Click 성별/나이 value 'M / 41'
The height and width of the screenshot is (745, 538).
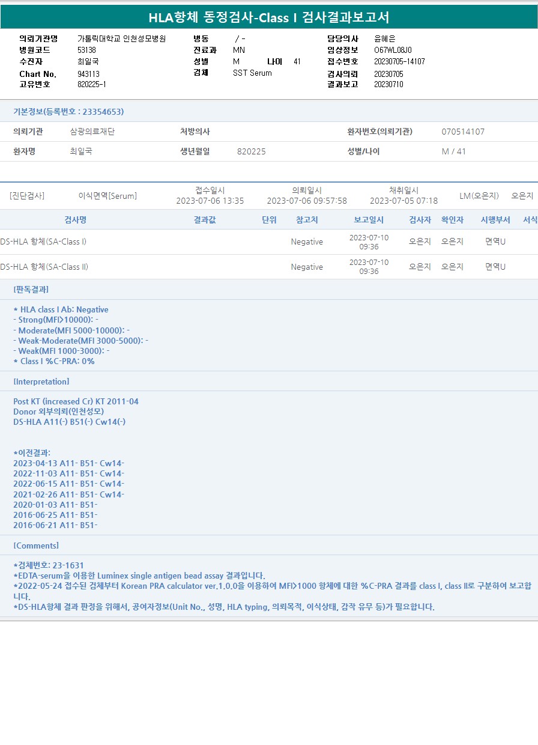point(454,151)
